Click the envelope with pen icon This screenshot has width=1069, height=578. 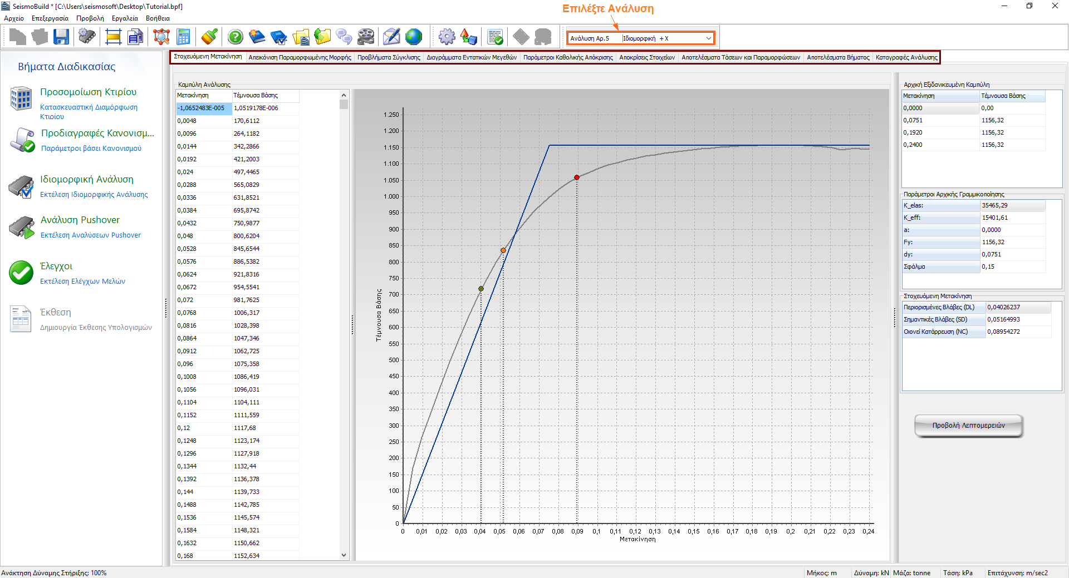pos(391,37)
